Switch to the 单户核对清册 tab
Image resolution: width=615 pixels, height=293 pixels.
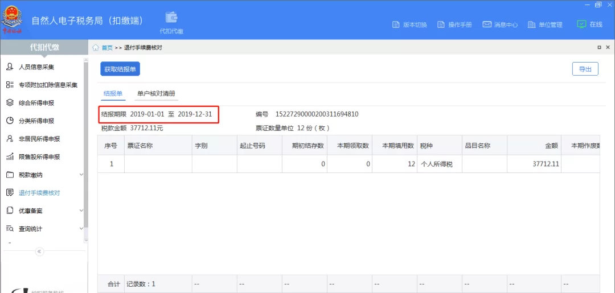point(156,93)
